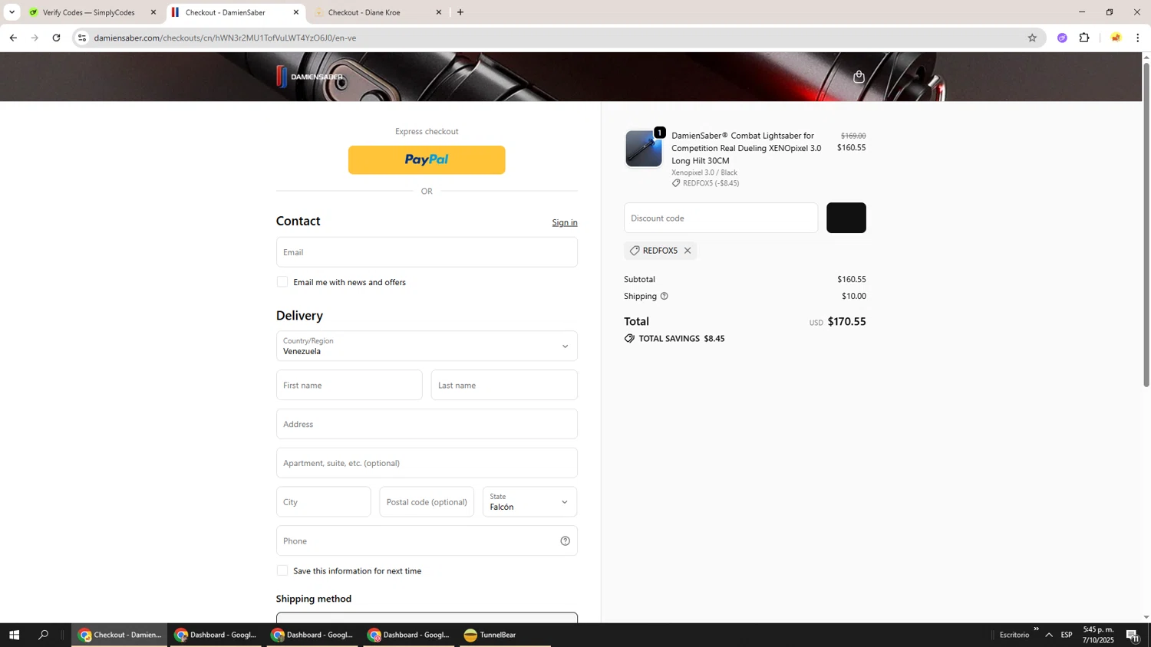Click the browser address bar URL

225,38
